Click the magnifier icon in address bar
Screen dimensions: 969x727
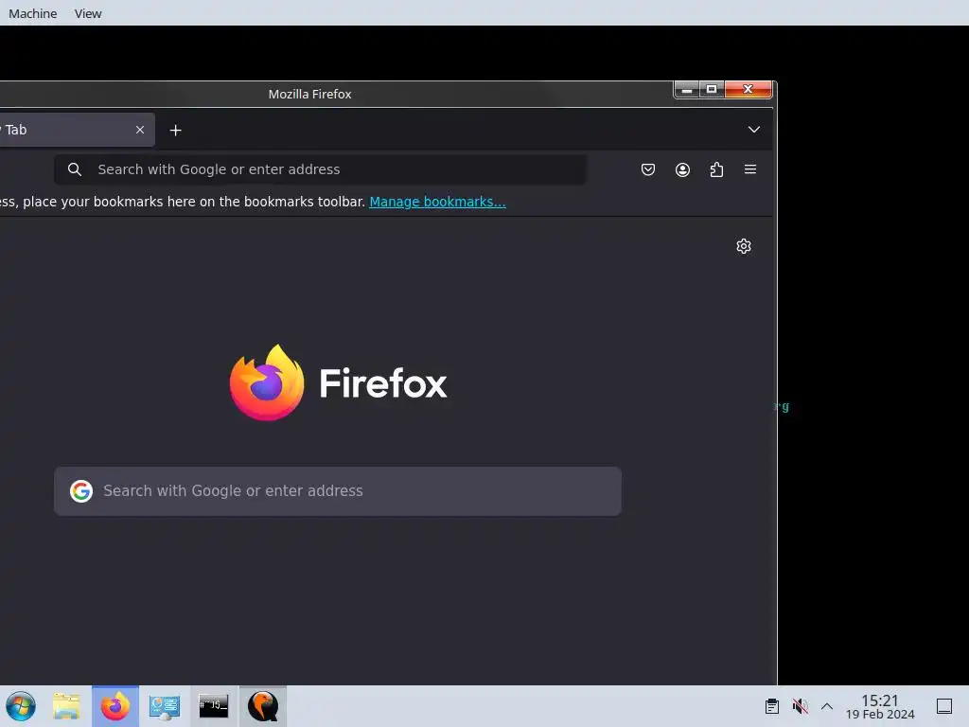[74, 169]
